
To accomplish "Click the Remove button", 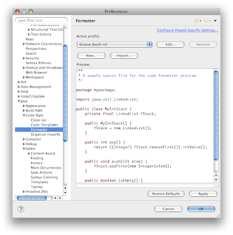I will [x=203, y=45].
